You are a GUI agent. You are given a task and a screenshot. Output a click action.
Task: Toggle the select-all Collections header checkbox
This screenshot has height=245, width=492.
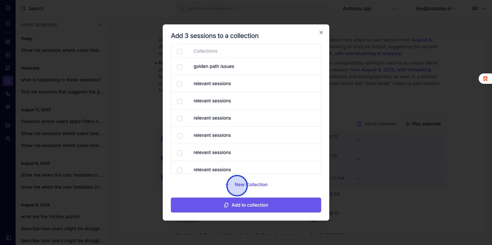click(180, 51)
